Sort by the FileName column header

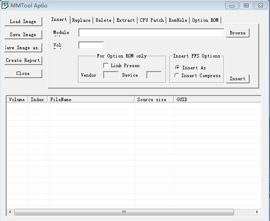tap(91, 99)
